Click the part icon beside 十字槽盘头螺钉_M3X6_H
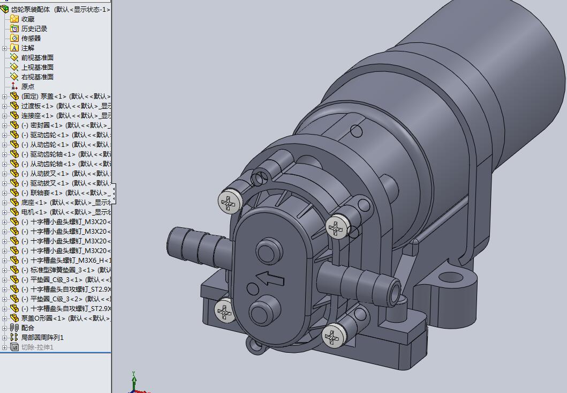 pyautogui.click(x=14, y=260)
